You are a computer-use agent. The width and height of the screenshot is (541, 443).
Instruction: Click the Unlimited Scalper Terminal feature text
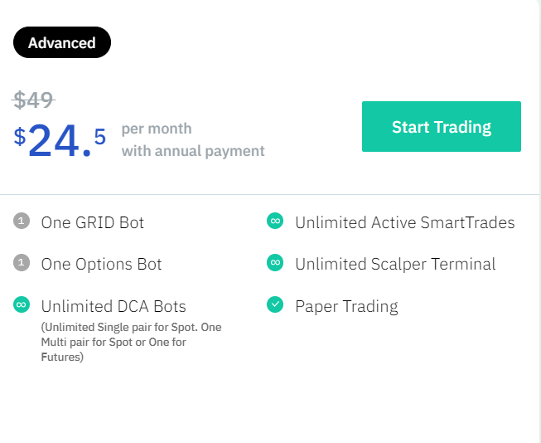pos(395,265)
